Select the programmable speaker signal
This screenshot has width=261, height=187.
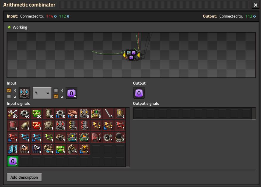(108, 138)
